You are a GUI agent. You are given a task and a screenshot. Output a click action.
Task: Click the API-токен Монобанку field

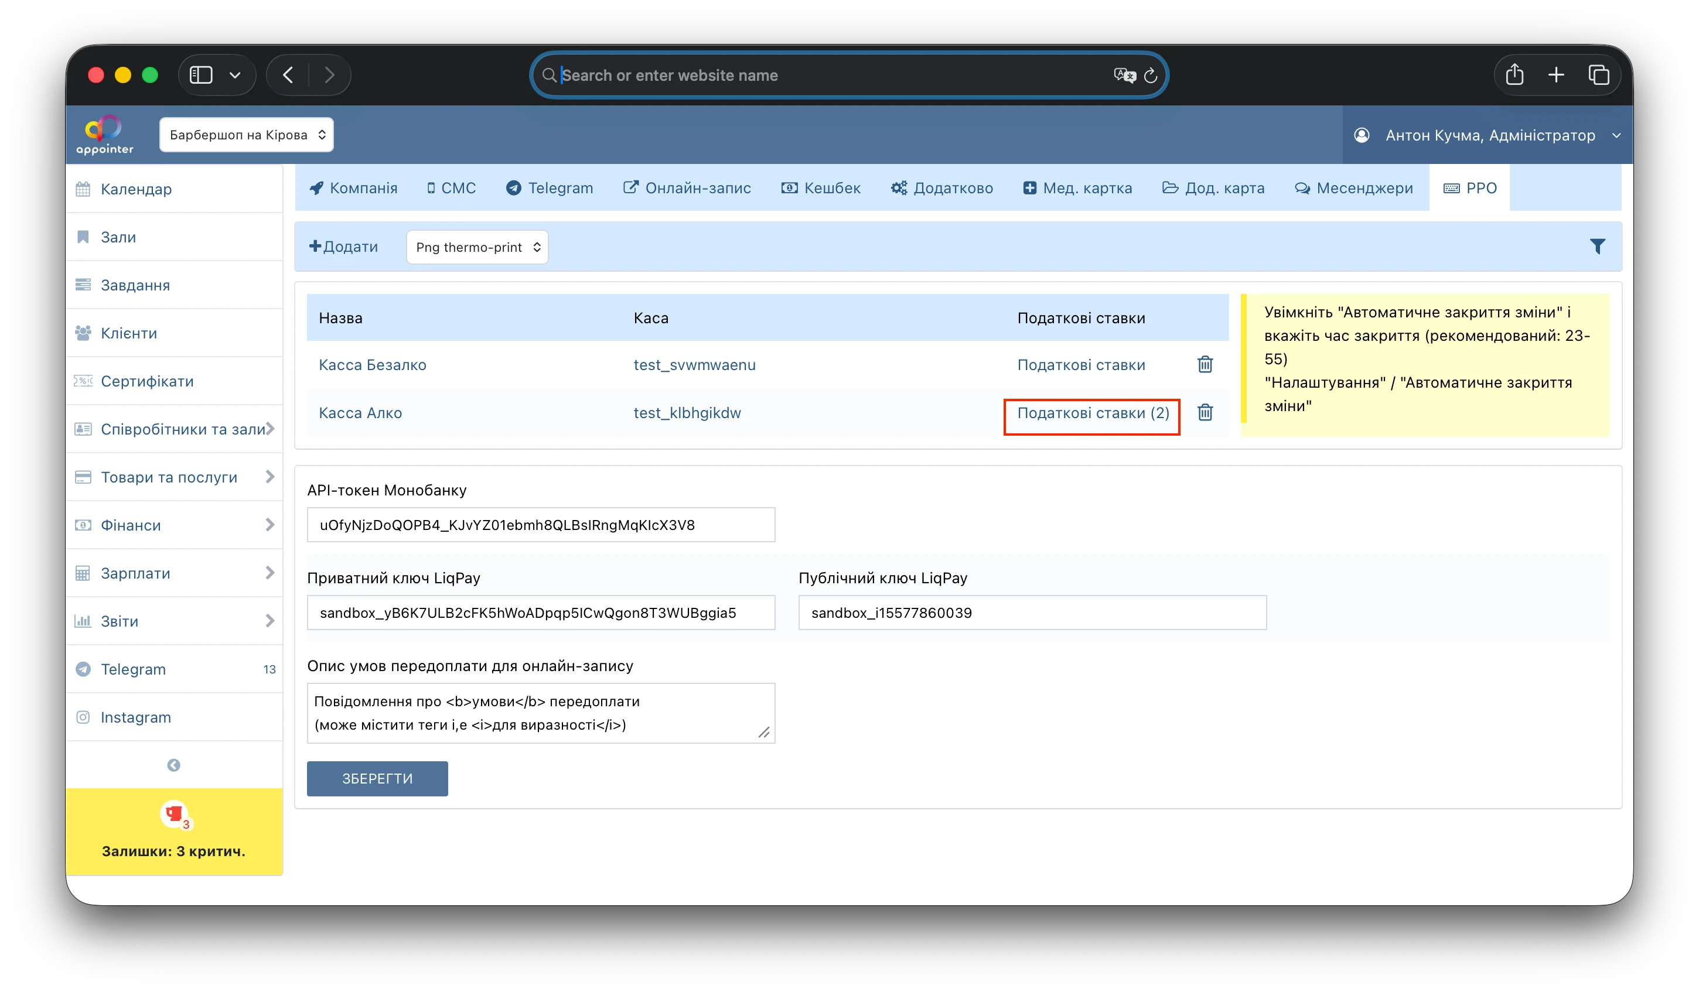point(541,524)
